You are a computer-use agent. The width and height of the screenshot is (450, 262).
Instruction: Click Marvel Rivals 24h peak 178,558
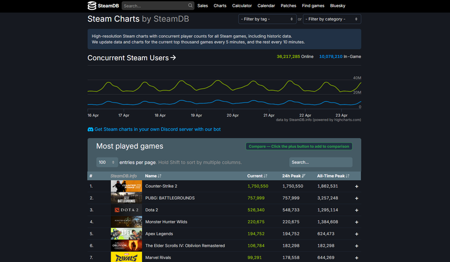point(291,257)
